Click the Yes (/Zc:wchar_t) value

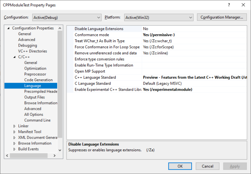(157, 41)
